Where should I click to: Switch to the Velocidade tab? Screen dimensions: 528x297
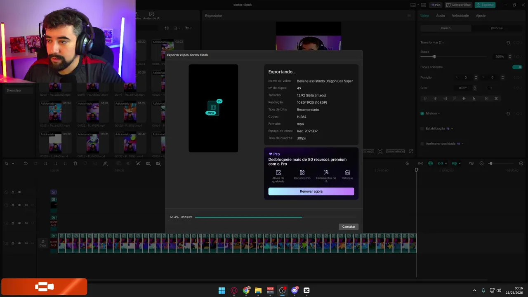pos(460,16)
